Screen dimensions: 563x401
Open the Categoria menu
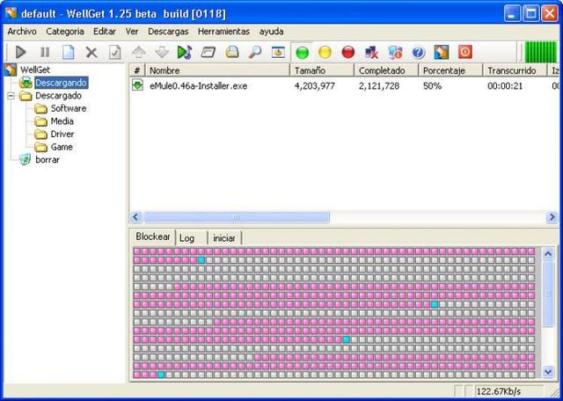coord(65,32)
